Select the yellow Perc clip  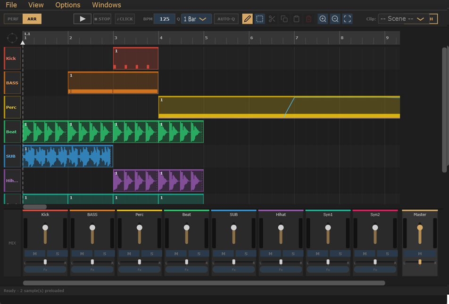click(x=279, y=107)
